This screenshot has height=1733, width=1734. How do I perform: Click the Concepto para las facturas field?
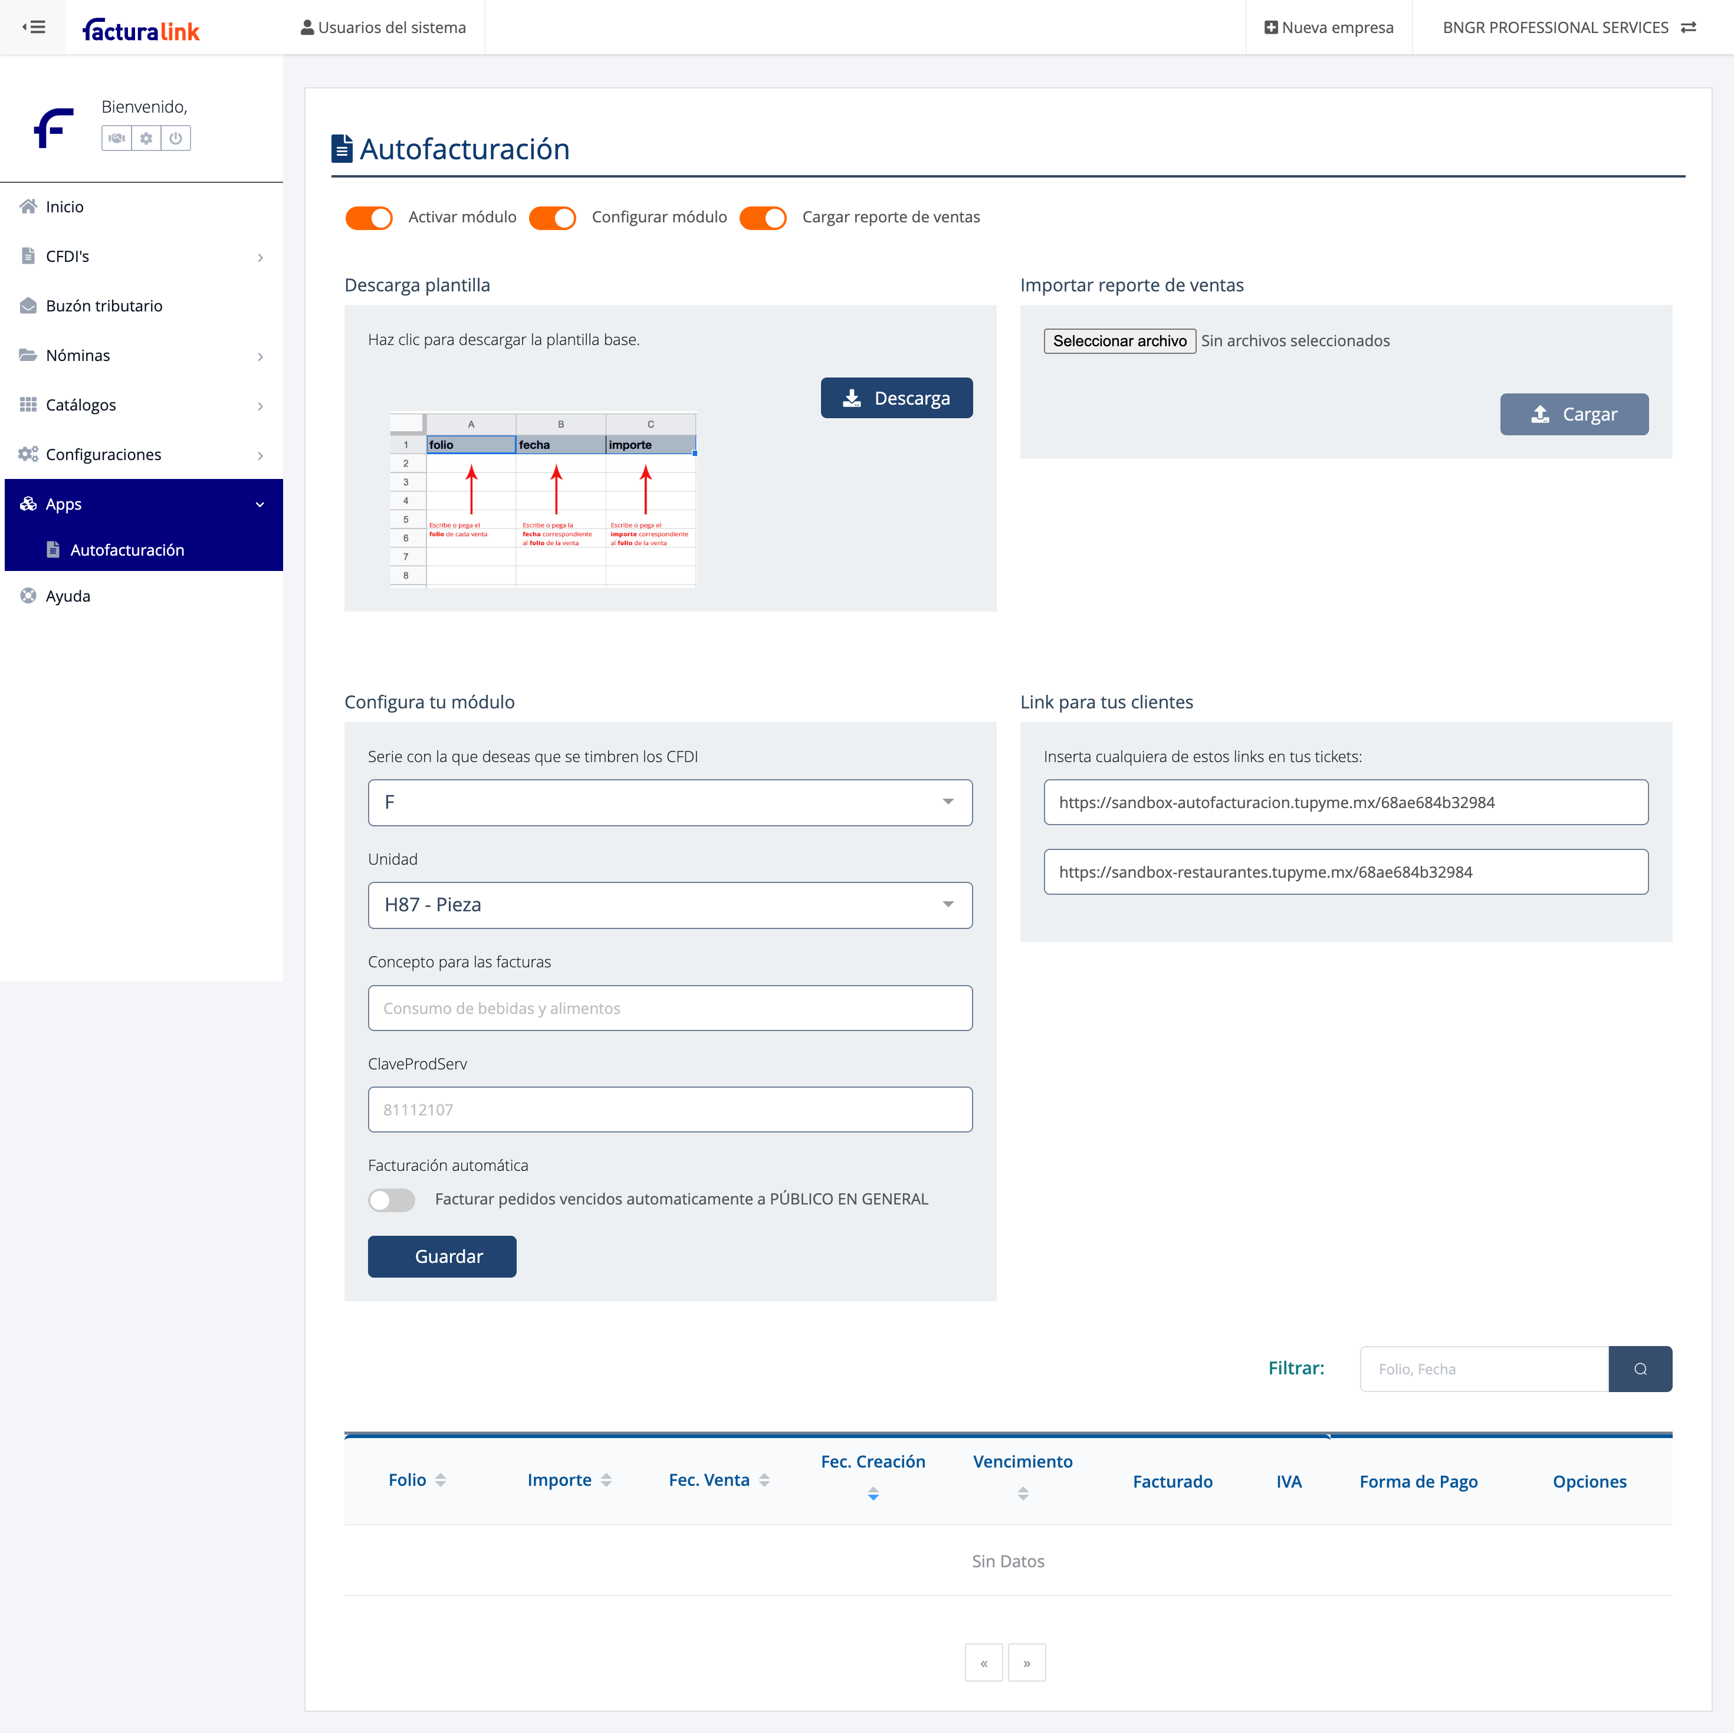point(669,1008)
